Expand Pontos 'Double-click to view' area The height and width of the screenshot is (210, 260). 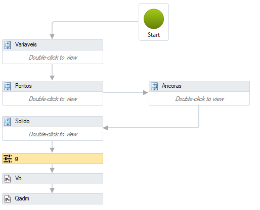click(x=53, y=98)
